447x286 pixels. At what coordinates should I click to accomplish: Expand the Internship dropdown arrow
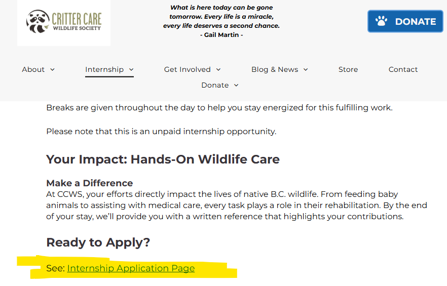point(131,70)
